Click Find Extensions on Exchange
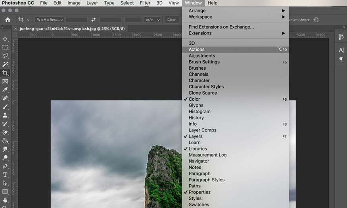 (221, 27)
